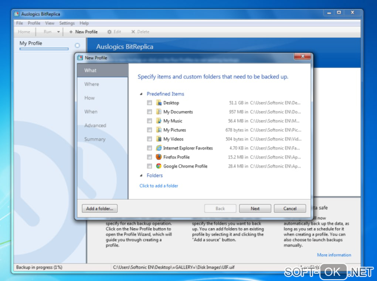Collapse the Folders group
Viewport: 377px width, 281px height.
(141, 176)
